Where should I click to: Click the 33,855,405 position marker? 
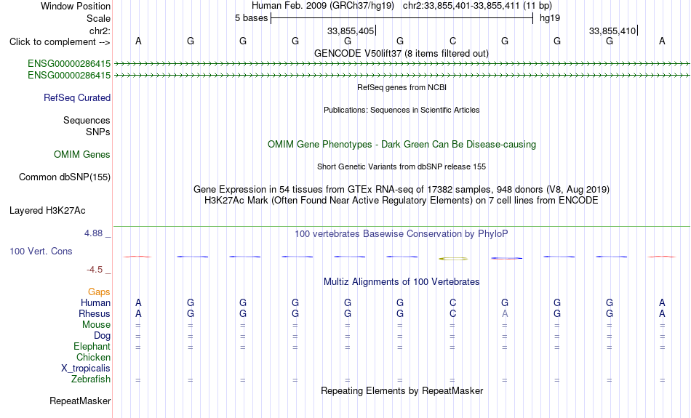351,31
